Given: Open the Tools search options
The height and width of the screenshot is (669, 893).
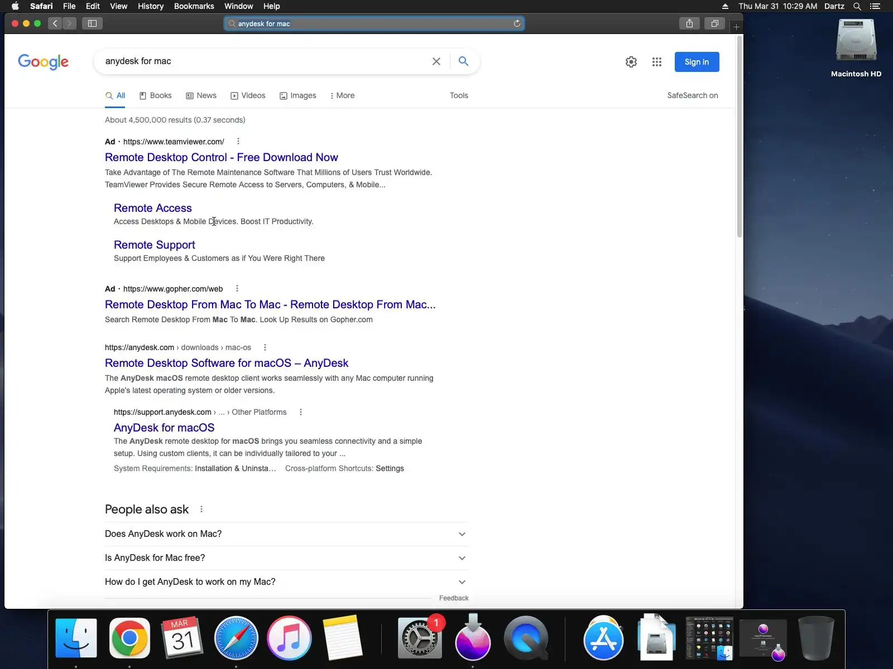Looking at the screenshot, I should click(x=459, y=95).
